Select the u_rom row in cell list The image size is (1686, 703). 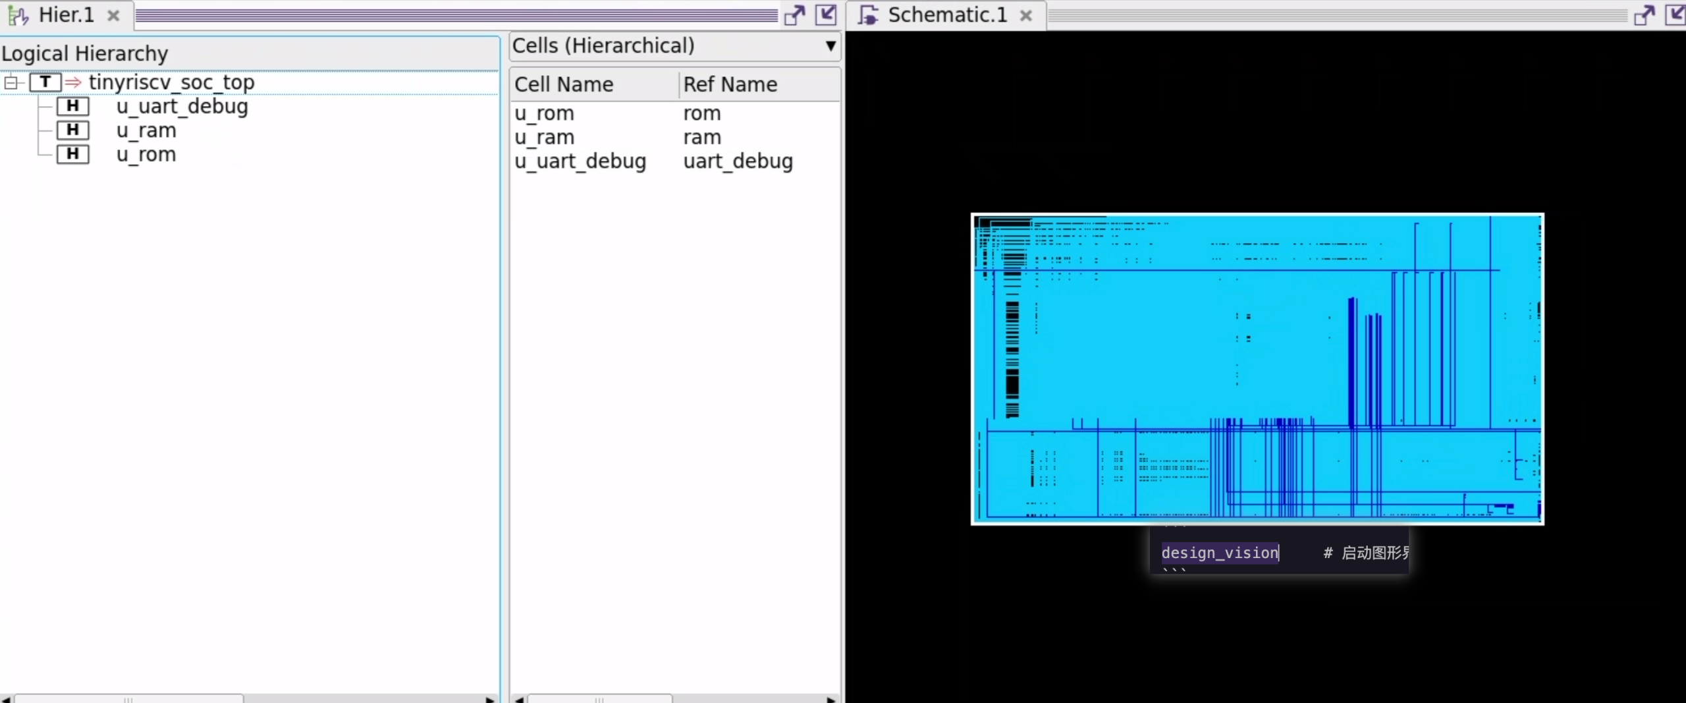tap(544, 113)
